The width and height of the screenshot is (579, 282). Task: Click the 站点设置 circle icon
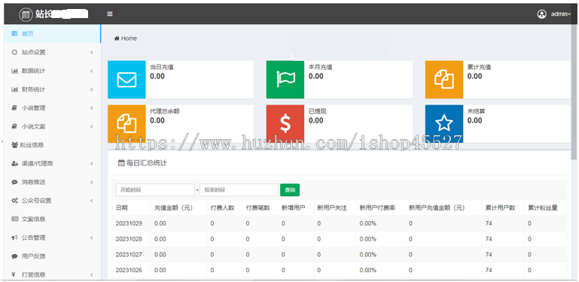pos(14,53)
